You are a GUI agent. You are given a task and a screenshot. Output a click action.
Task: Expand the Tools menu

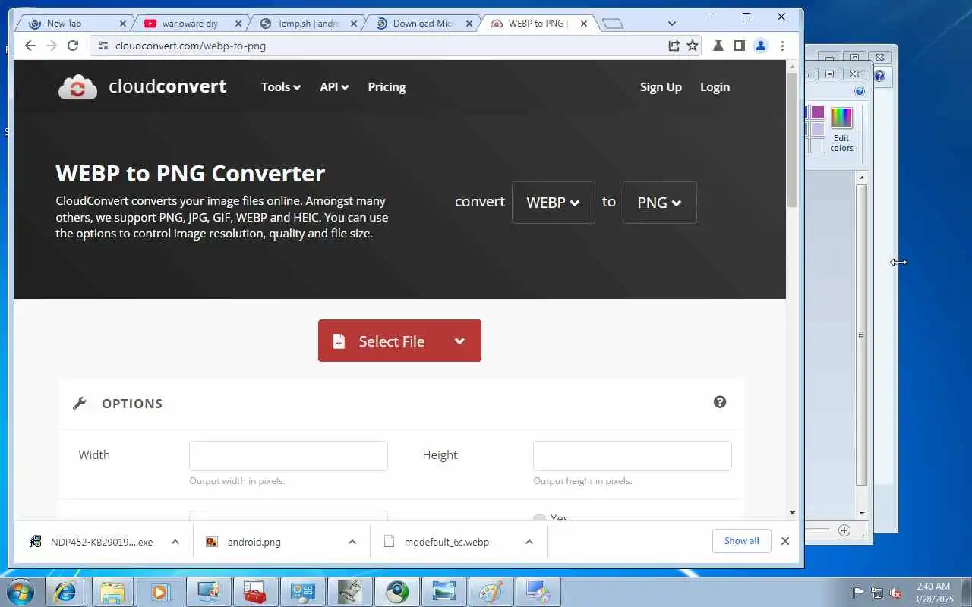(x=280, y=87)
